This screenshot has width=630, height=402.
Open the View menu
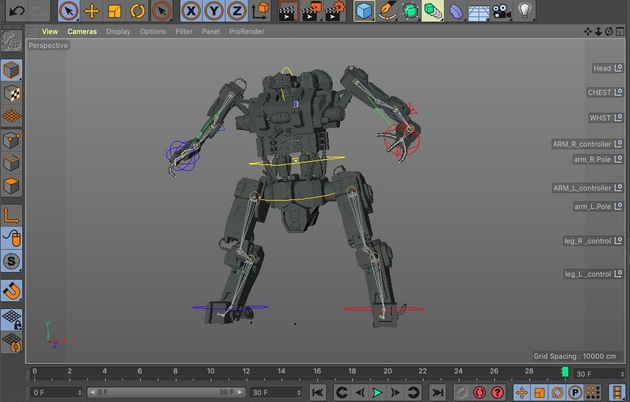click(50, 31)
